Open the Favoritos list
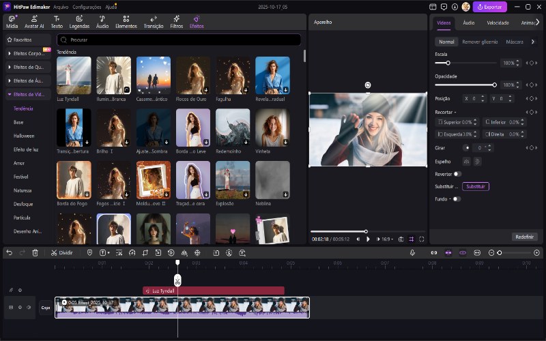 click(x=28, y=40)
